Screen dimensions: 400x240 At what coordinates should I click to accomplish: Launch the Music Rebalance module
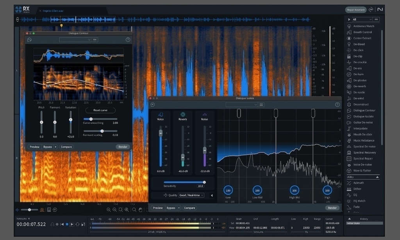(361, 140)
